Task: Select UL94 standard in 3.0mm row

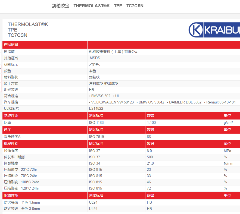Action: [93, 209]
